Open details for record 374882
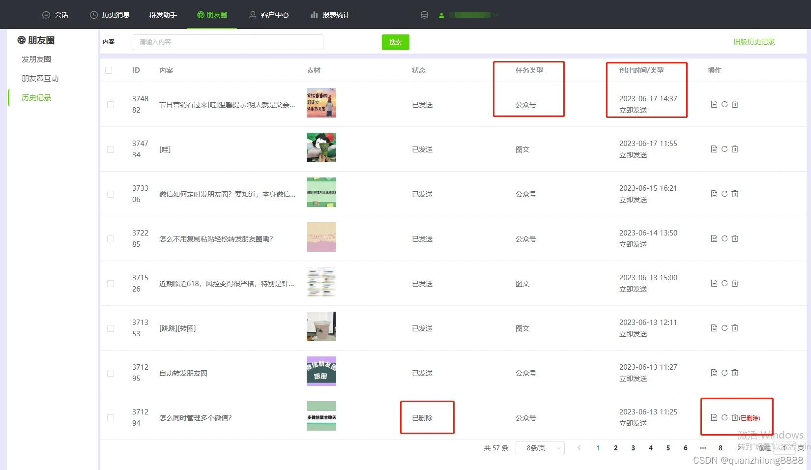This screenshot has height=470, width=811. [714, 104]
